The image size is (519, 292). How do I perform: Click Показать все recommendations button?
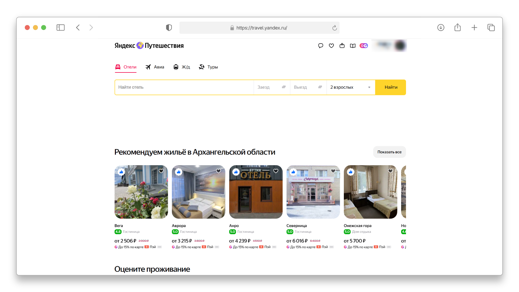389,152
